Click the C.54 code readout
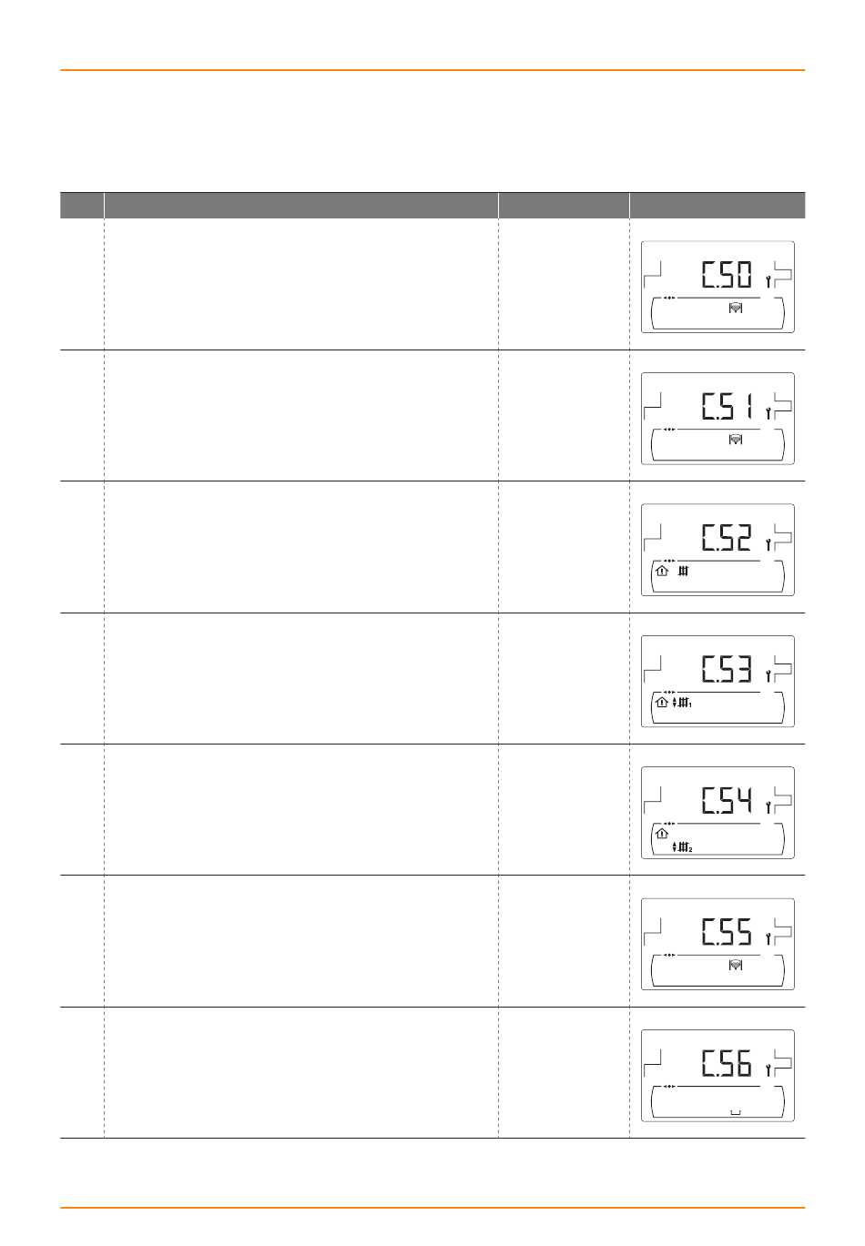 (x=728, y=801)
